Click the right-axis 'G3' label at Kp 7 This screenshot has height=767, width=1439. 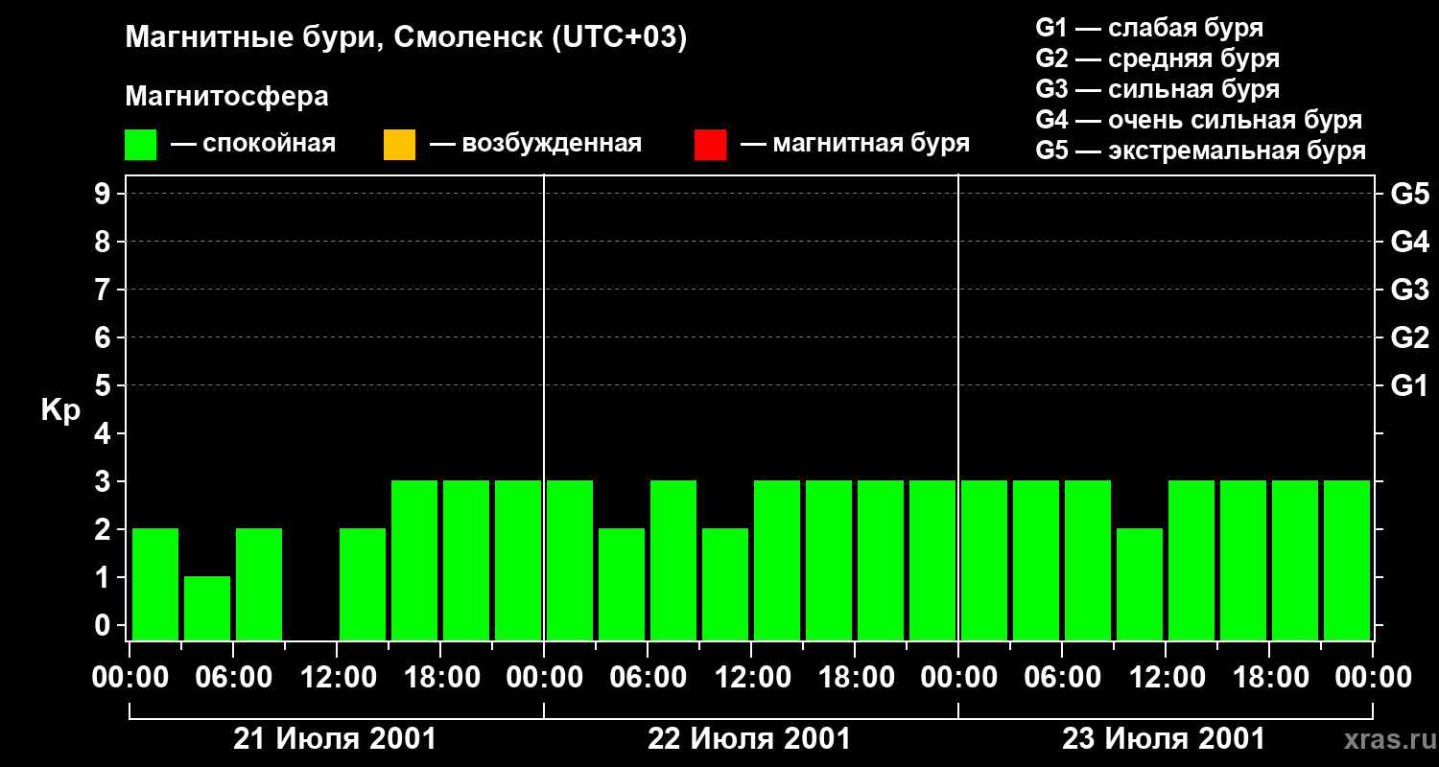pyautogui.click(x=1409, y=290)
